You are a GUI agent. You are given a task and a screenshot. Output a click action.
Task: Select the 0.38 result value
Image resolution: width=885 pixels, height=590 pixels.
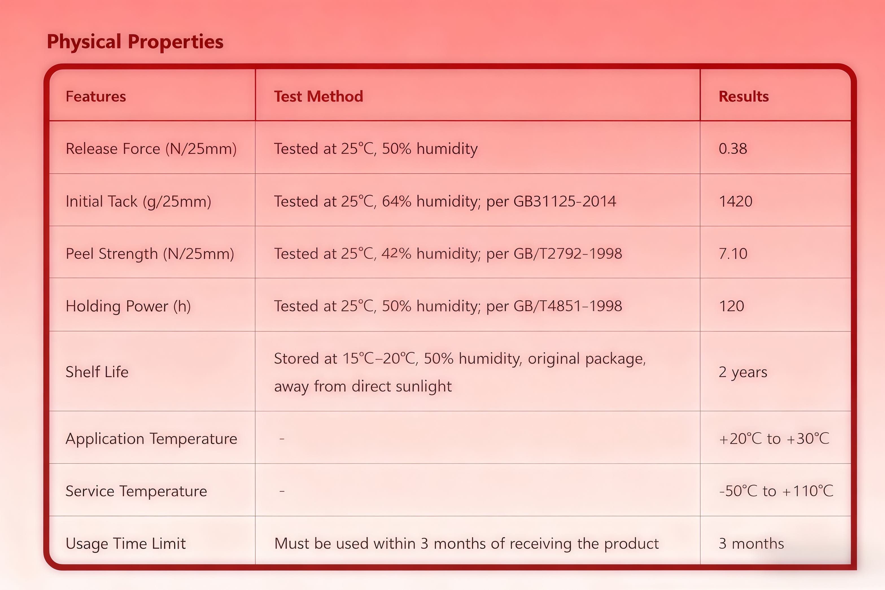point(733,149)
